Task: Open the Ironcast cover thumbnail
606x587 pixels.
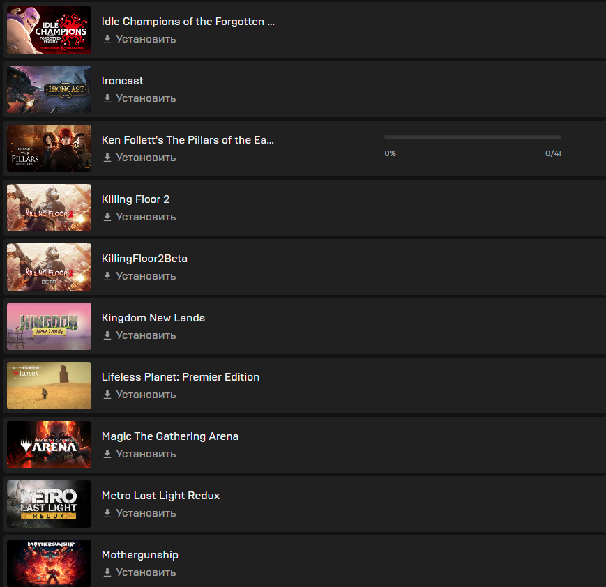Action: (x=49, y=89)
